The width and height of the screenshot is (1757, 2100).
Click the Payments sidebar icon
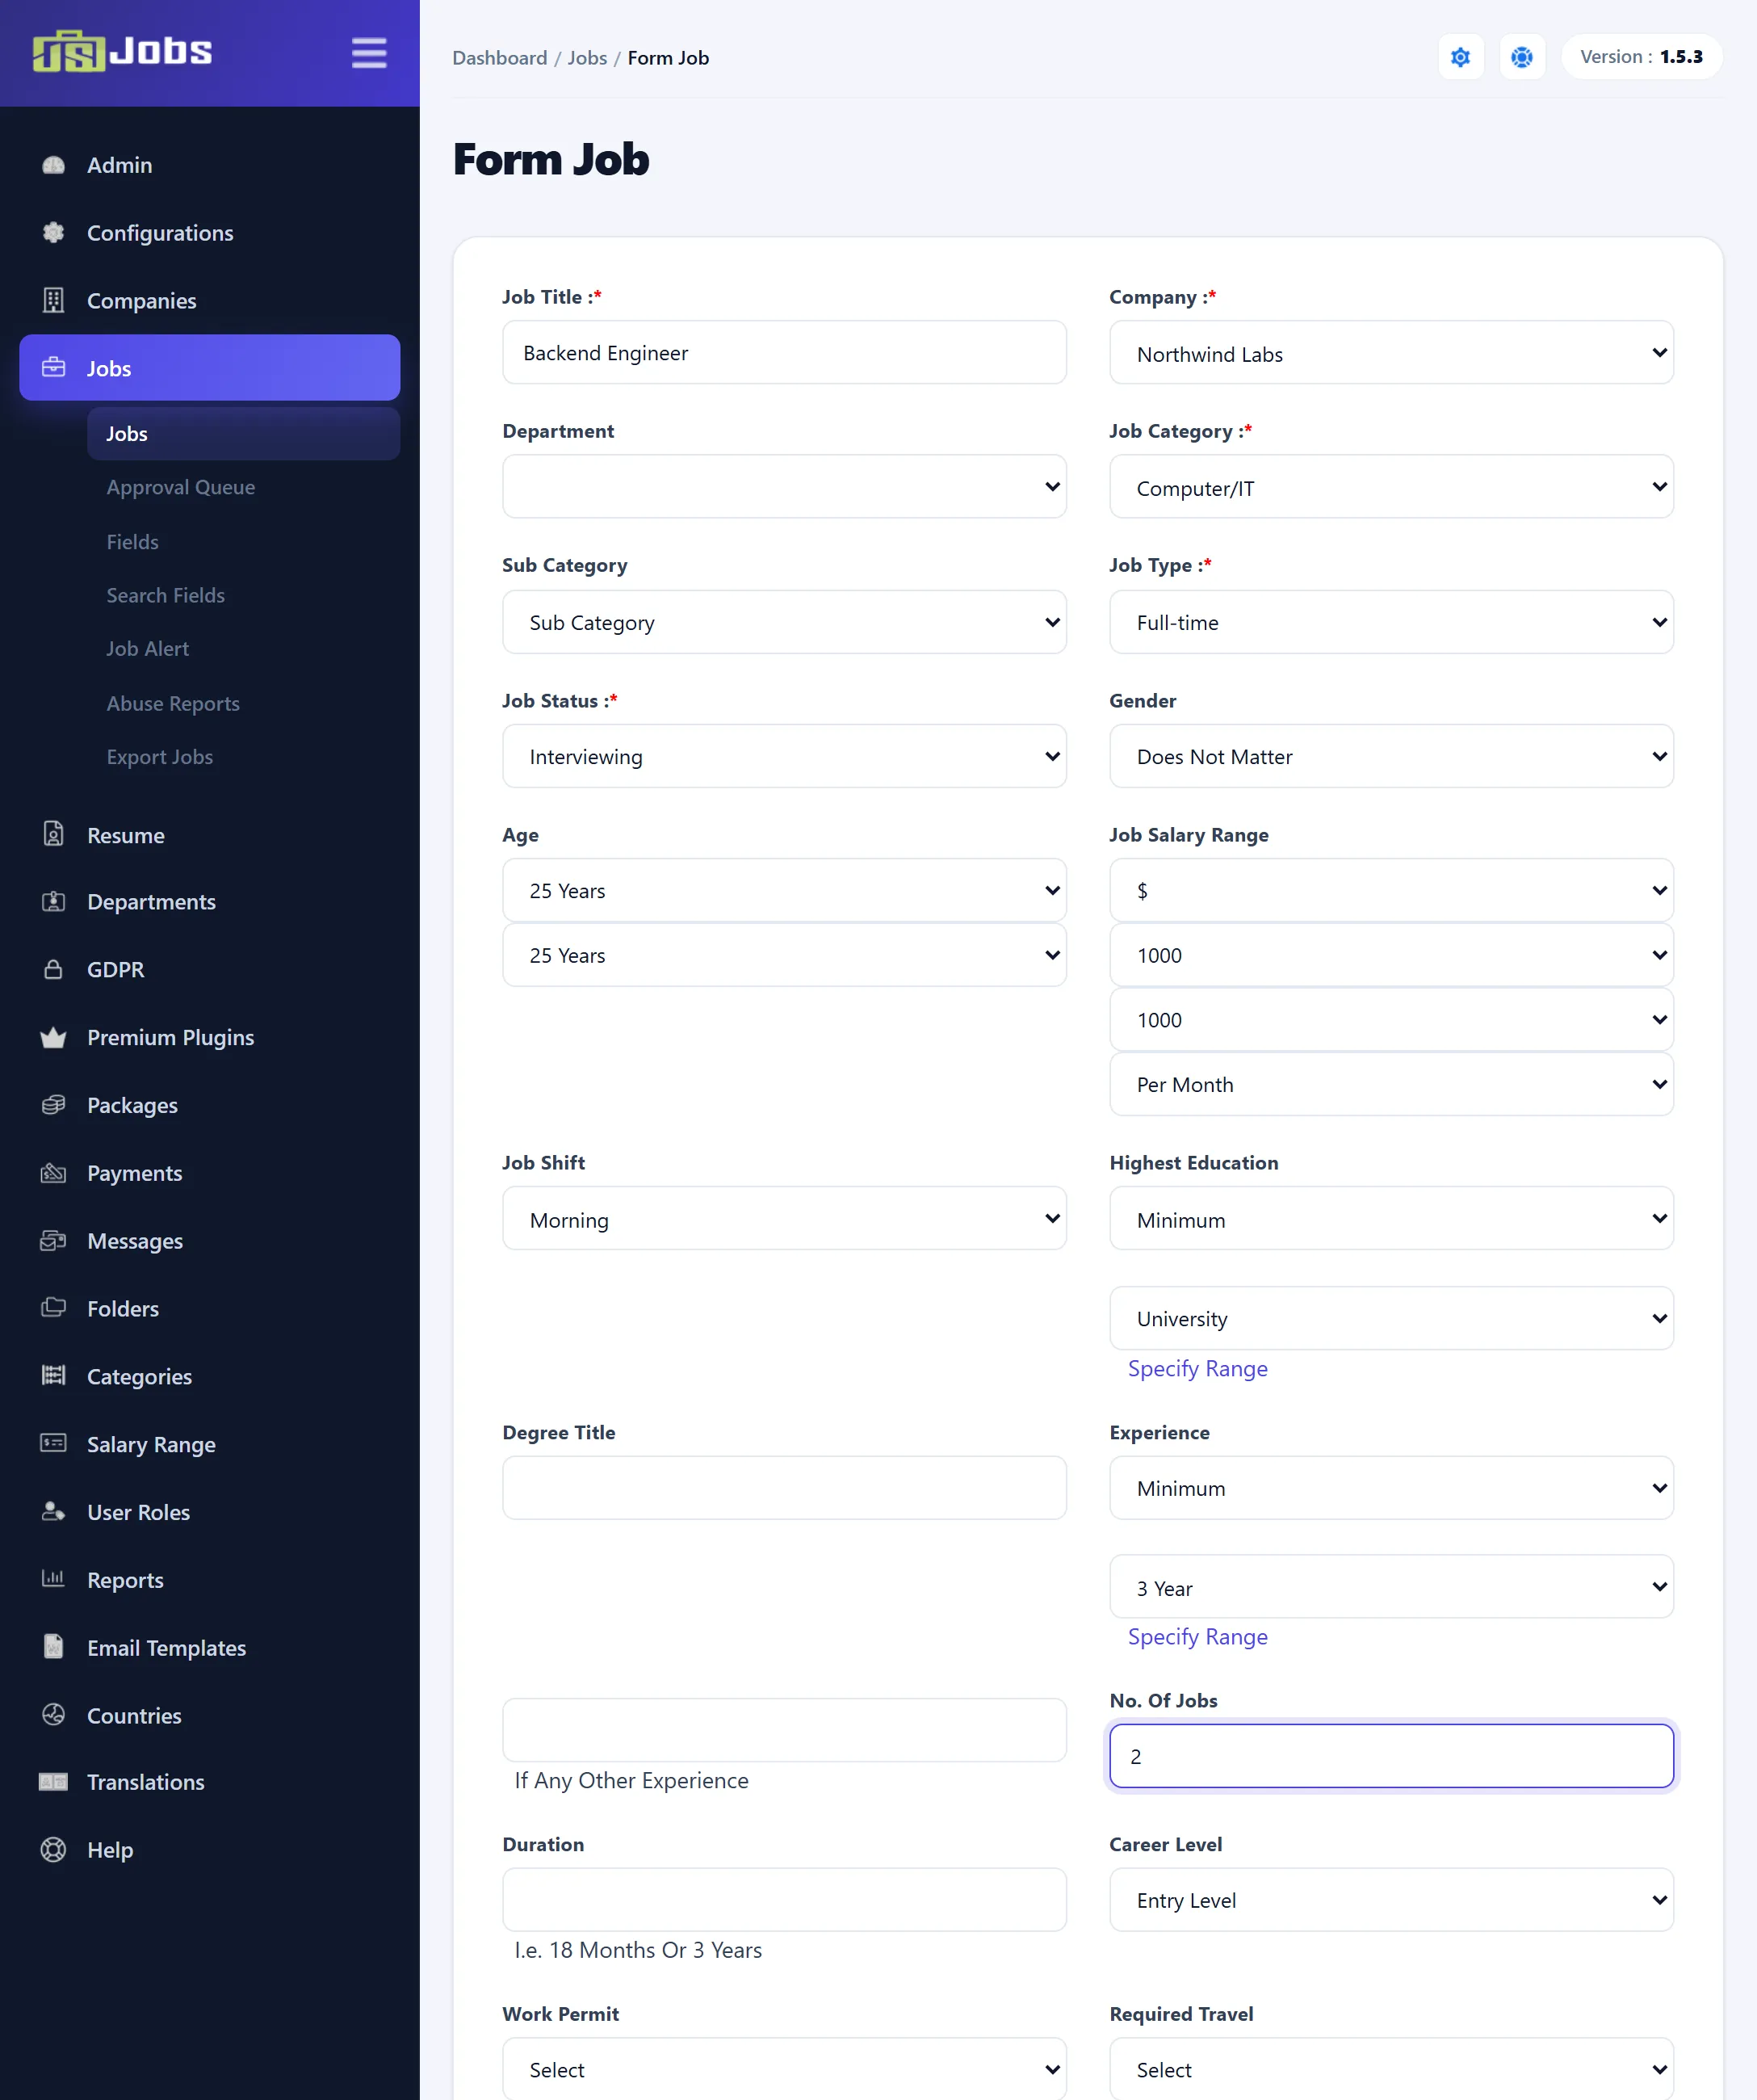(54, 1173)
